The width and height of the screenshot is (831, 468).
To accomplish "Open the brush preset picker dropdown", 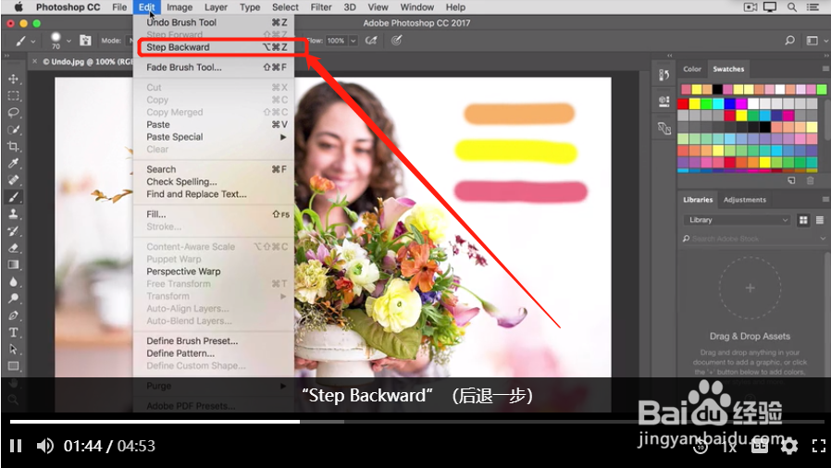I will (68, 41).
